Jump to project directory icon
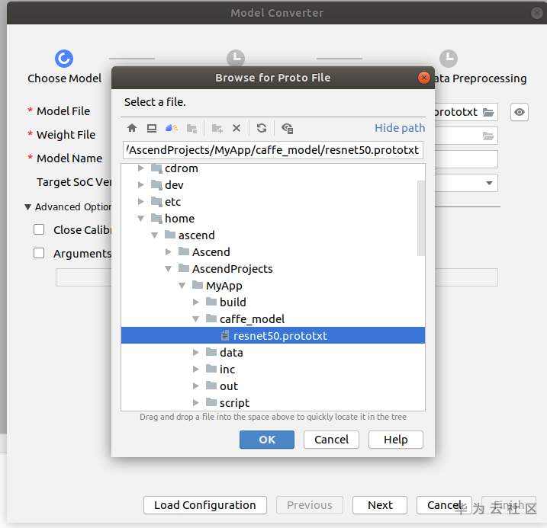This screenshot has height=528, width=547. click(172, 128)
